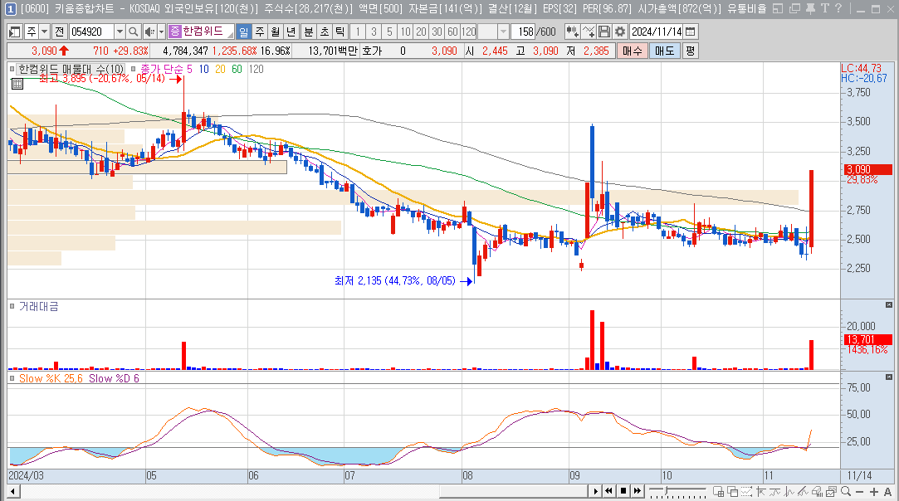Toggle the Slow %K panel legend box
This screenshot has width=899, height=501.
pos(12,378)
